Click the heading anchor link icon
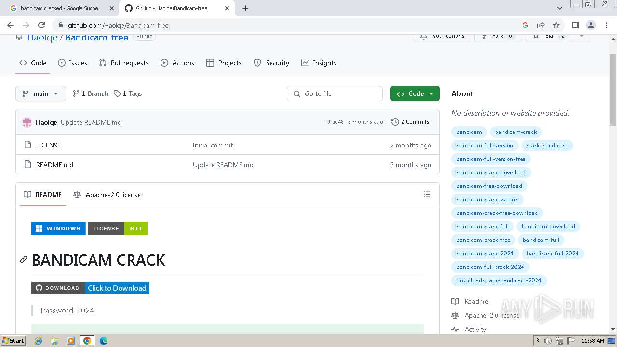The width and height of the screenshot is (617, 347). (23, 260)
